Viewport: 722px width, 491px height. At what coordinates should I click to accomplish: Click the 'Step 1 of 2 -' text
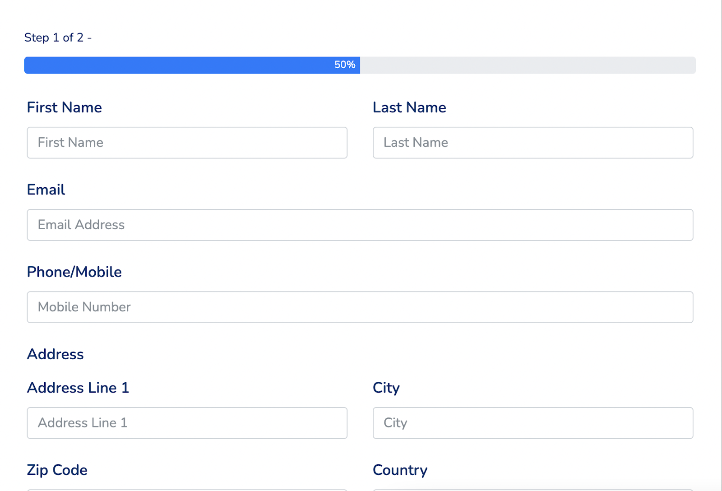pos(58,37)
